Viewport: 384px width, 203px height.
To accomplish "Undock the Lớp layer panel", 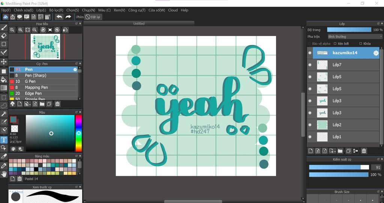I will 378,24.
